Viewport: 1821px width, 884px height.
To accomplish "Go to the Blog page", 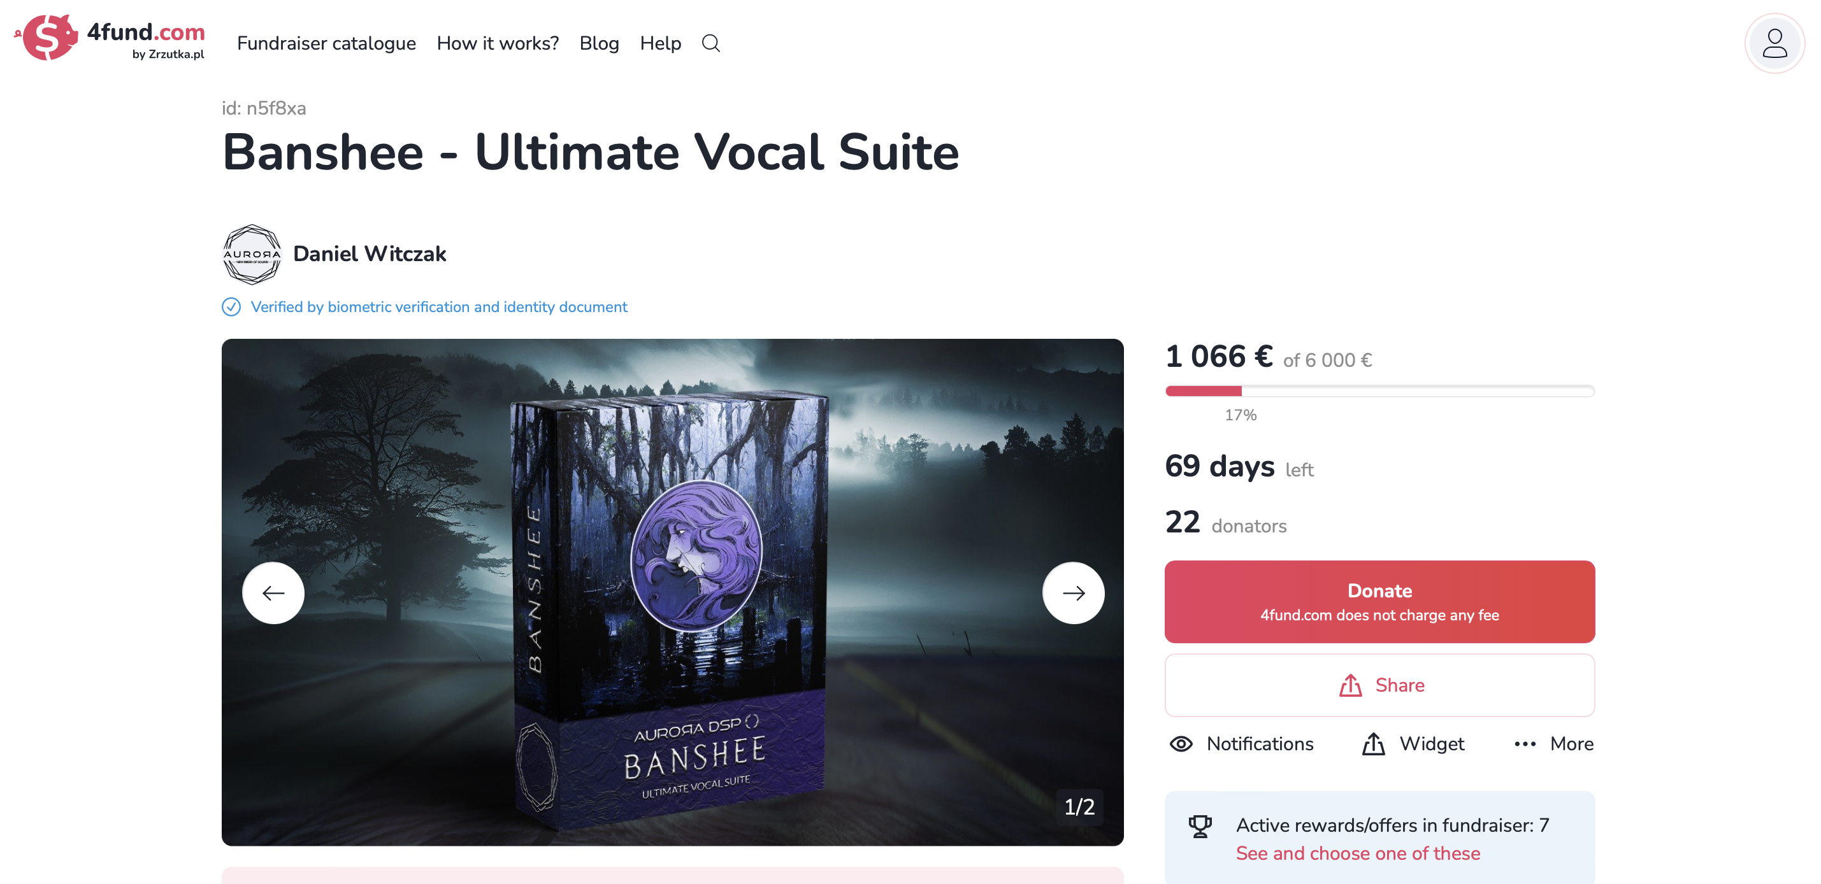I will click(x=599, y=43).
